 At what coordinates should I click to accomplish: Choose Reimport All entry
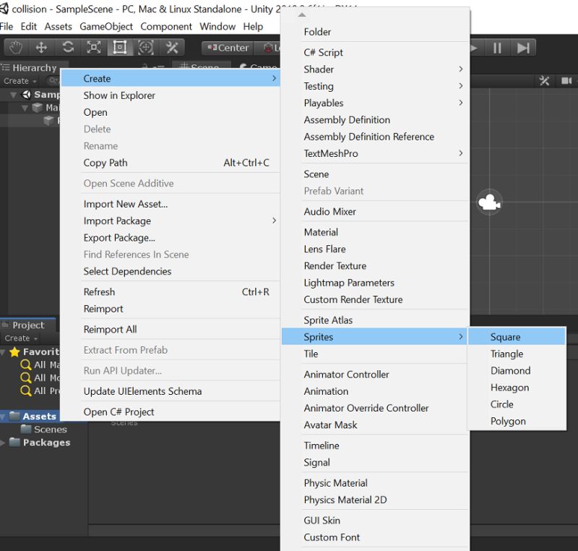coord(171,329)
